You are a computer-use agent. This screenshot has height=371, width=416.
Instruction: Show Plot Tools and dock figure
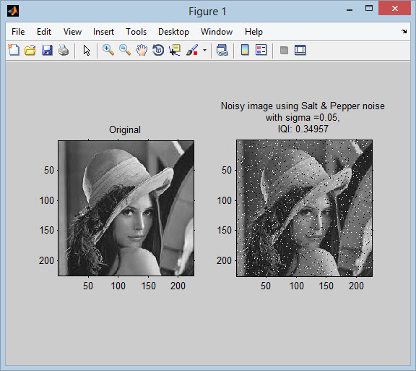[x=300, y=50]
